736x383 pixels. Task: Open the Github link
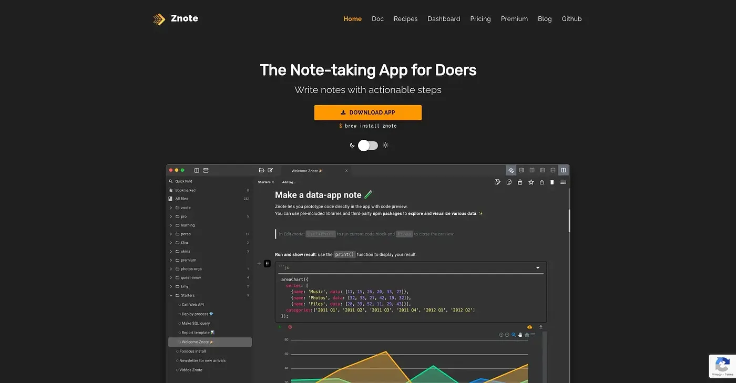[x=571, y=19]
